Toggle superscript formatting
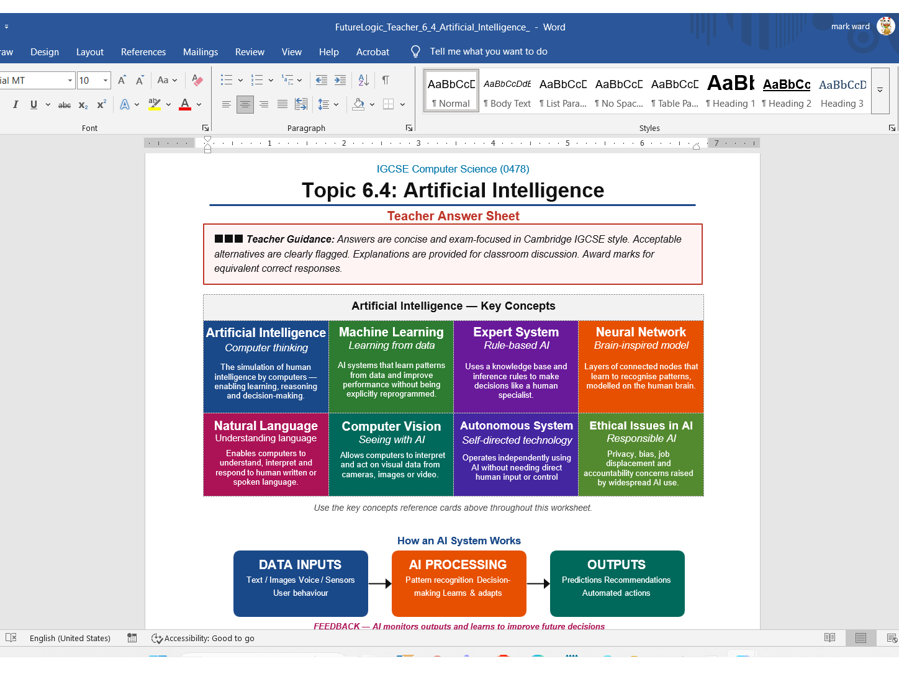 point(101,105)
